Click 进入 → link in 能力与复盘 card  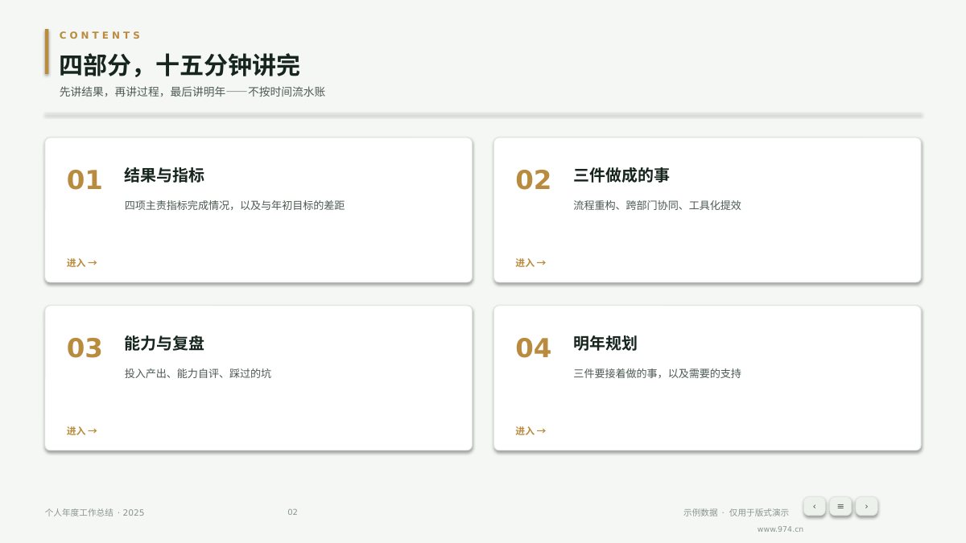[81, 431]
